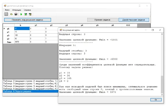
Task: Open the Операции menu
Action: (17, 10)
